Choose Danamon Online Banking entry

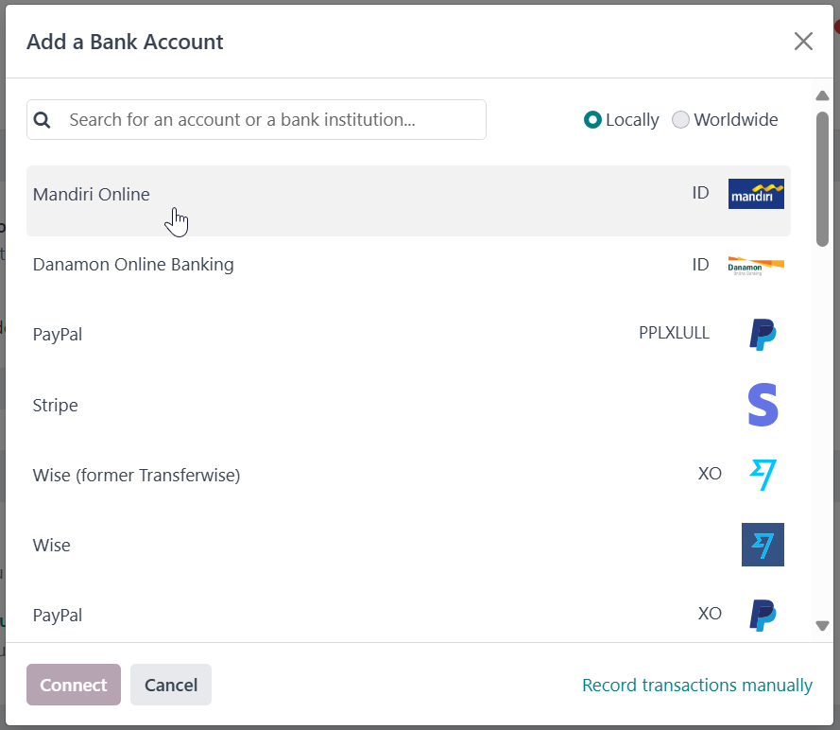[409, 265]
